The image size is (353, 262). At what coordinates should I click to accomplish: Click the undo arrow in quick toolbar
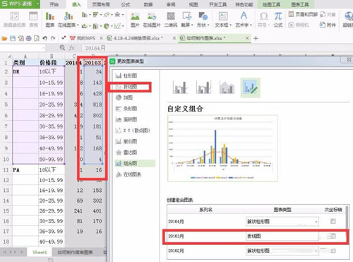[x=44, y=38]
